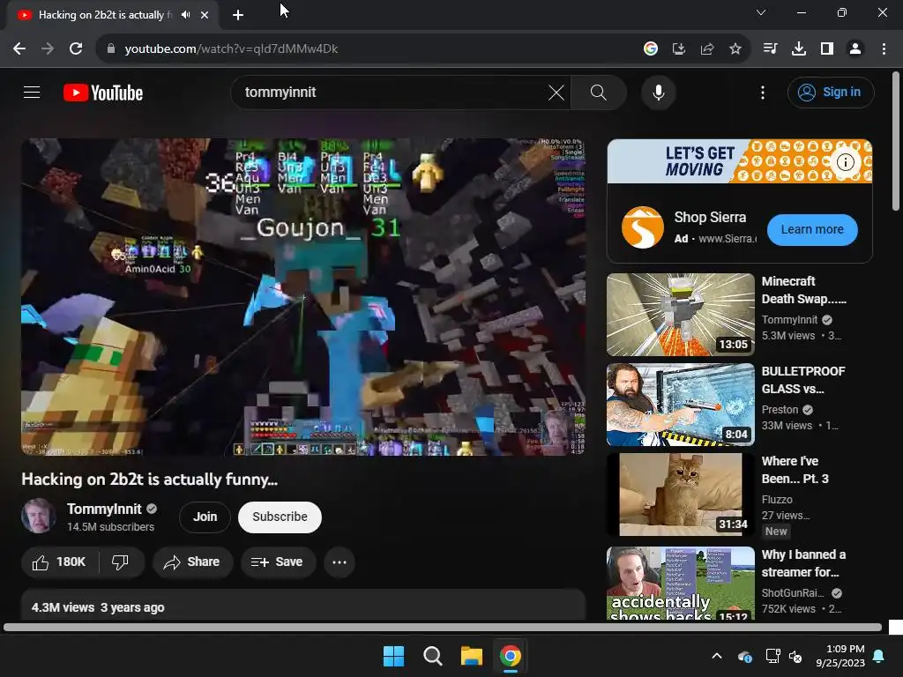The width and height of the screenshot is (903, 677).
Task: Select the Hacking on 2b2t tab
Action: tap(105, 15)
